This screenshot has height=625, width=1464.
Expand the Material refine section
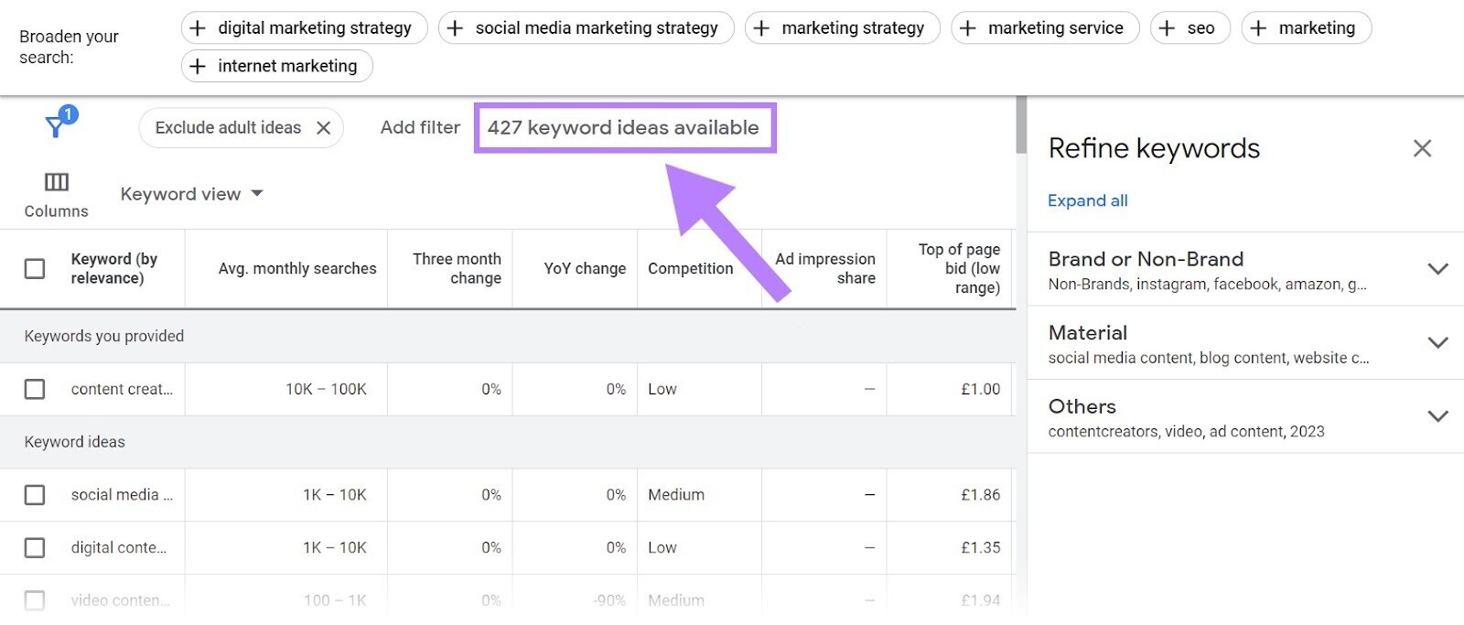[1437, 343]
